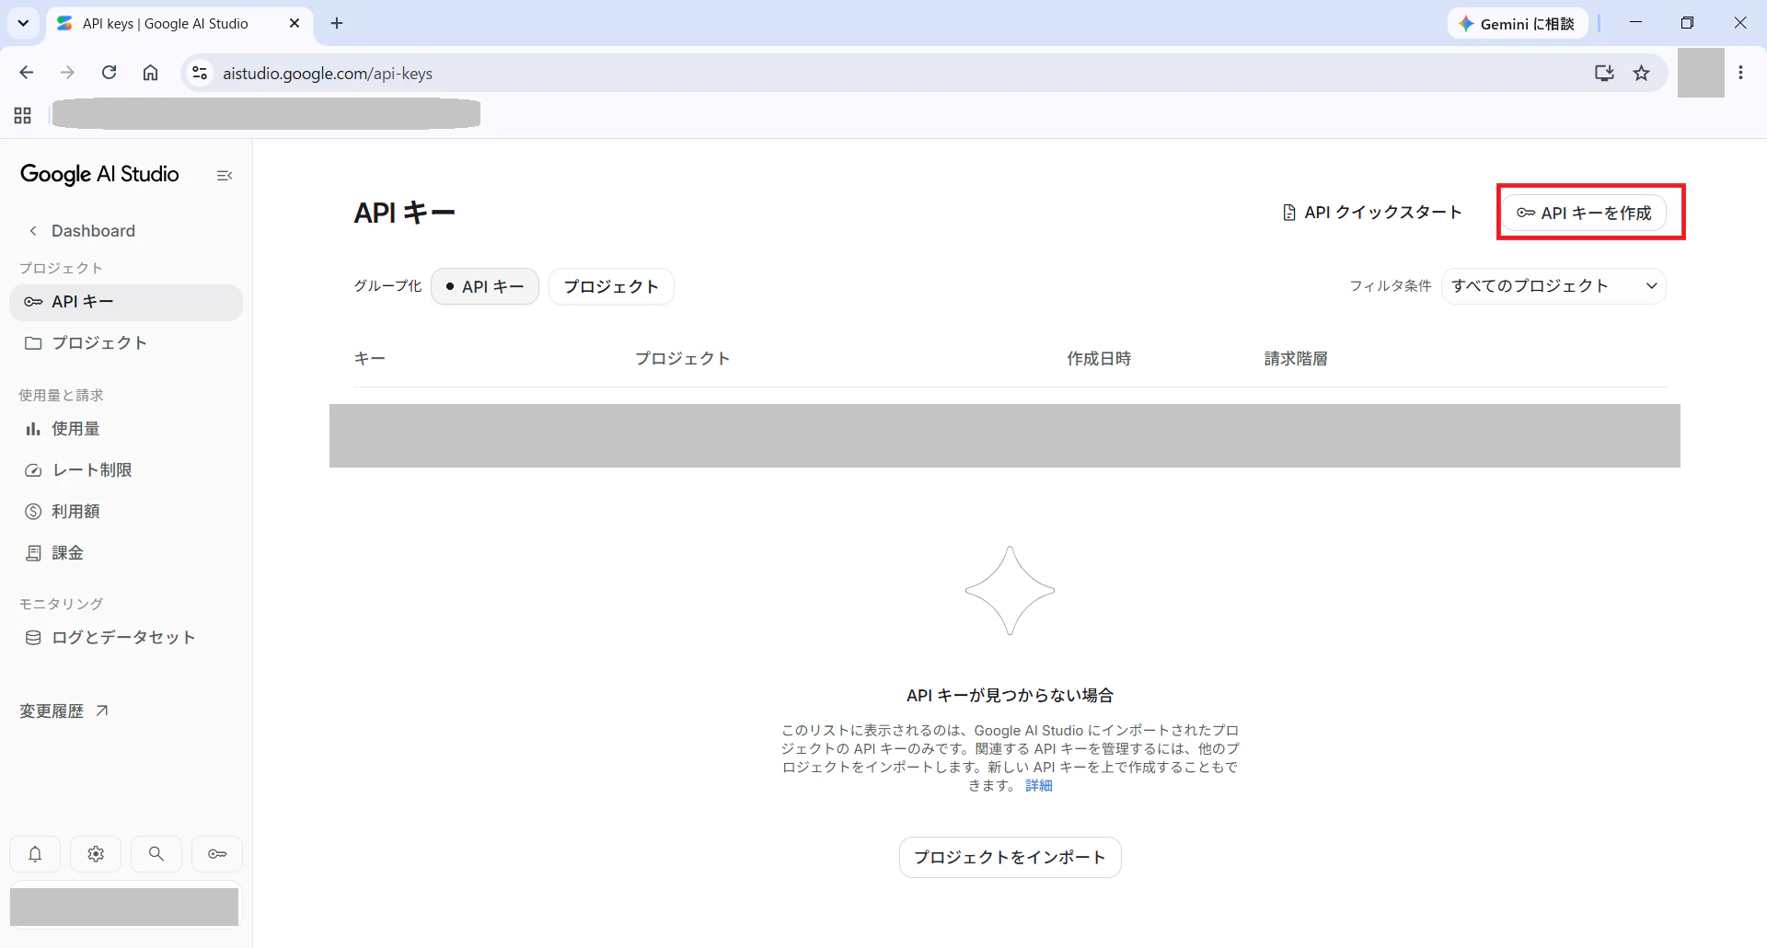The width and height of the screenshot is (1767, 948).
Task: Open 変更履歴 external link
Action: coord(64,711)
